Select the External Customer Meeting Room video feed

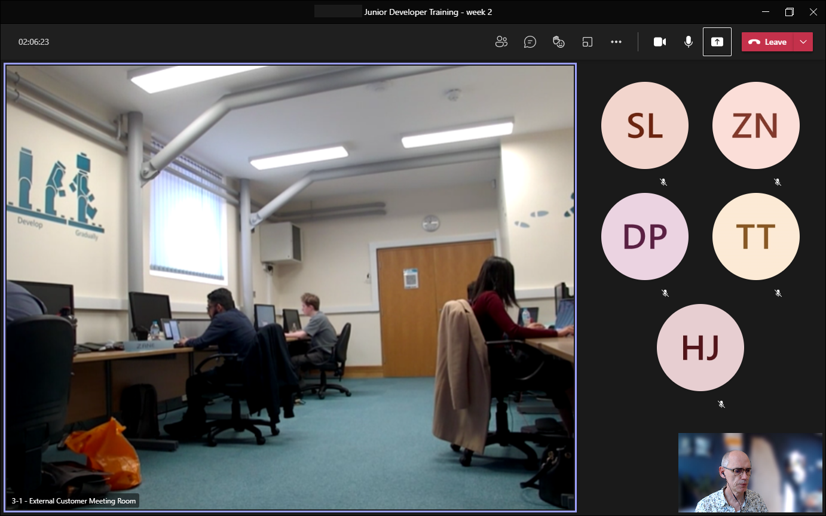point(290,287)
